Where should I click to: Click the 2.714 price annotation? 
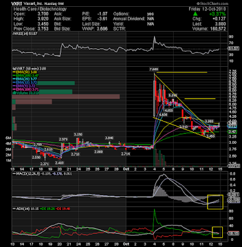click(126, 154)
